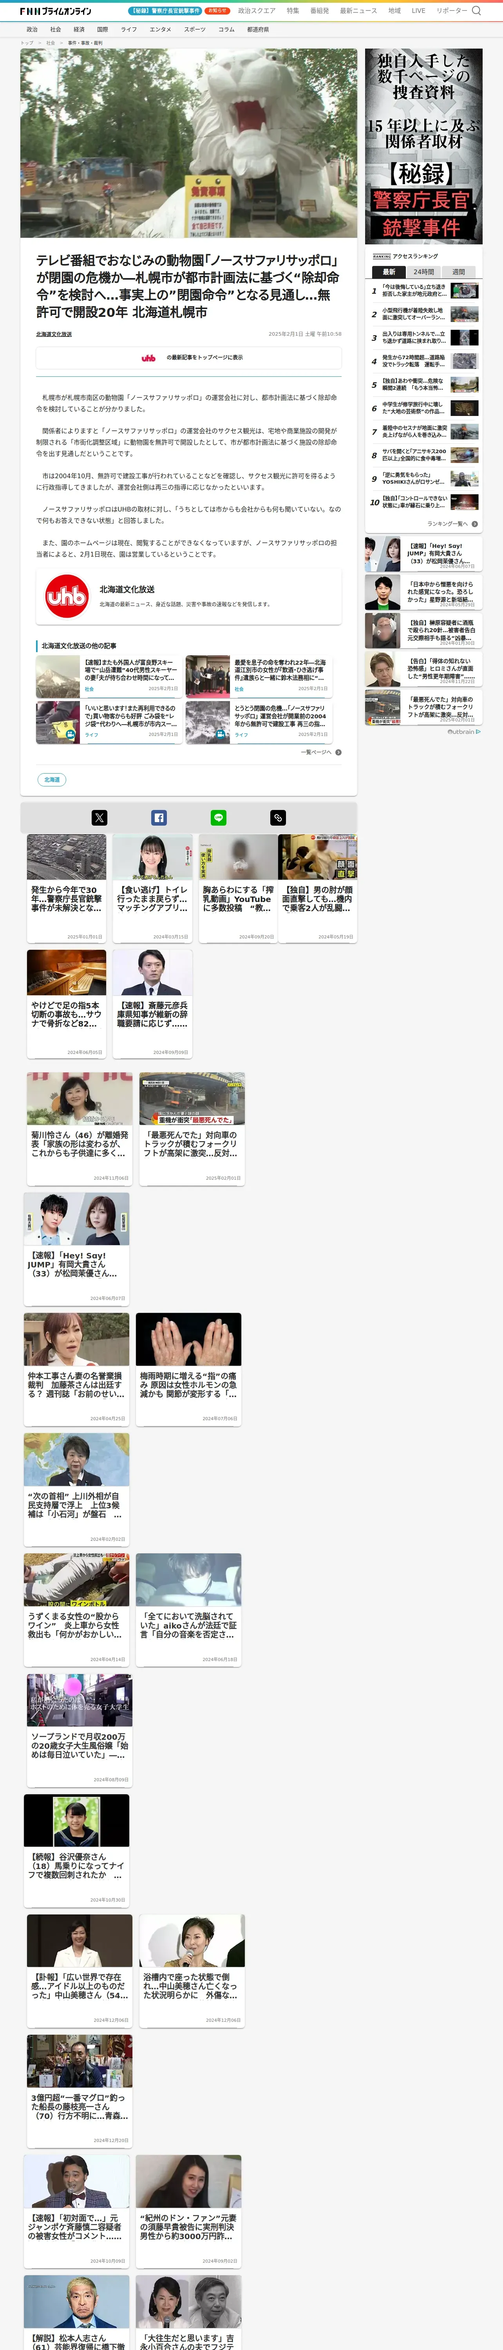Copy the article link icon
The height and width of the screenshot is (2350, 503).
(x=279, y=817)
